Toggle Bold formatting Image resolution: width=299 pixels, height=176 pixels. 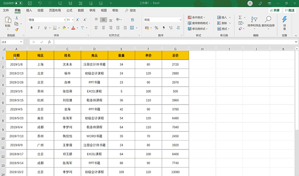[x=32, y=28]
